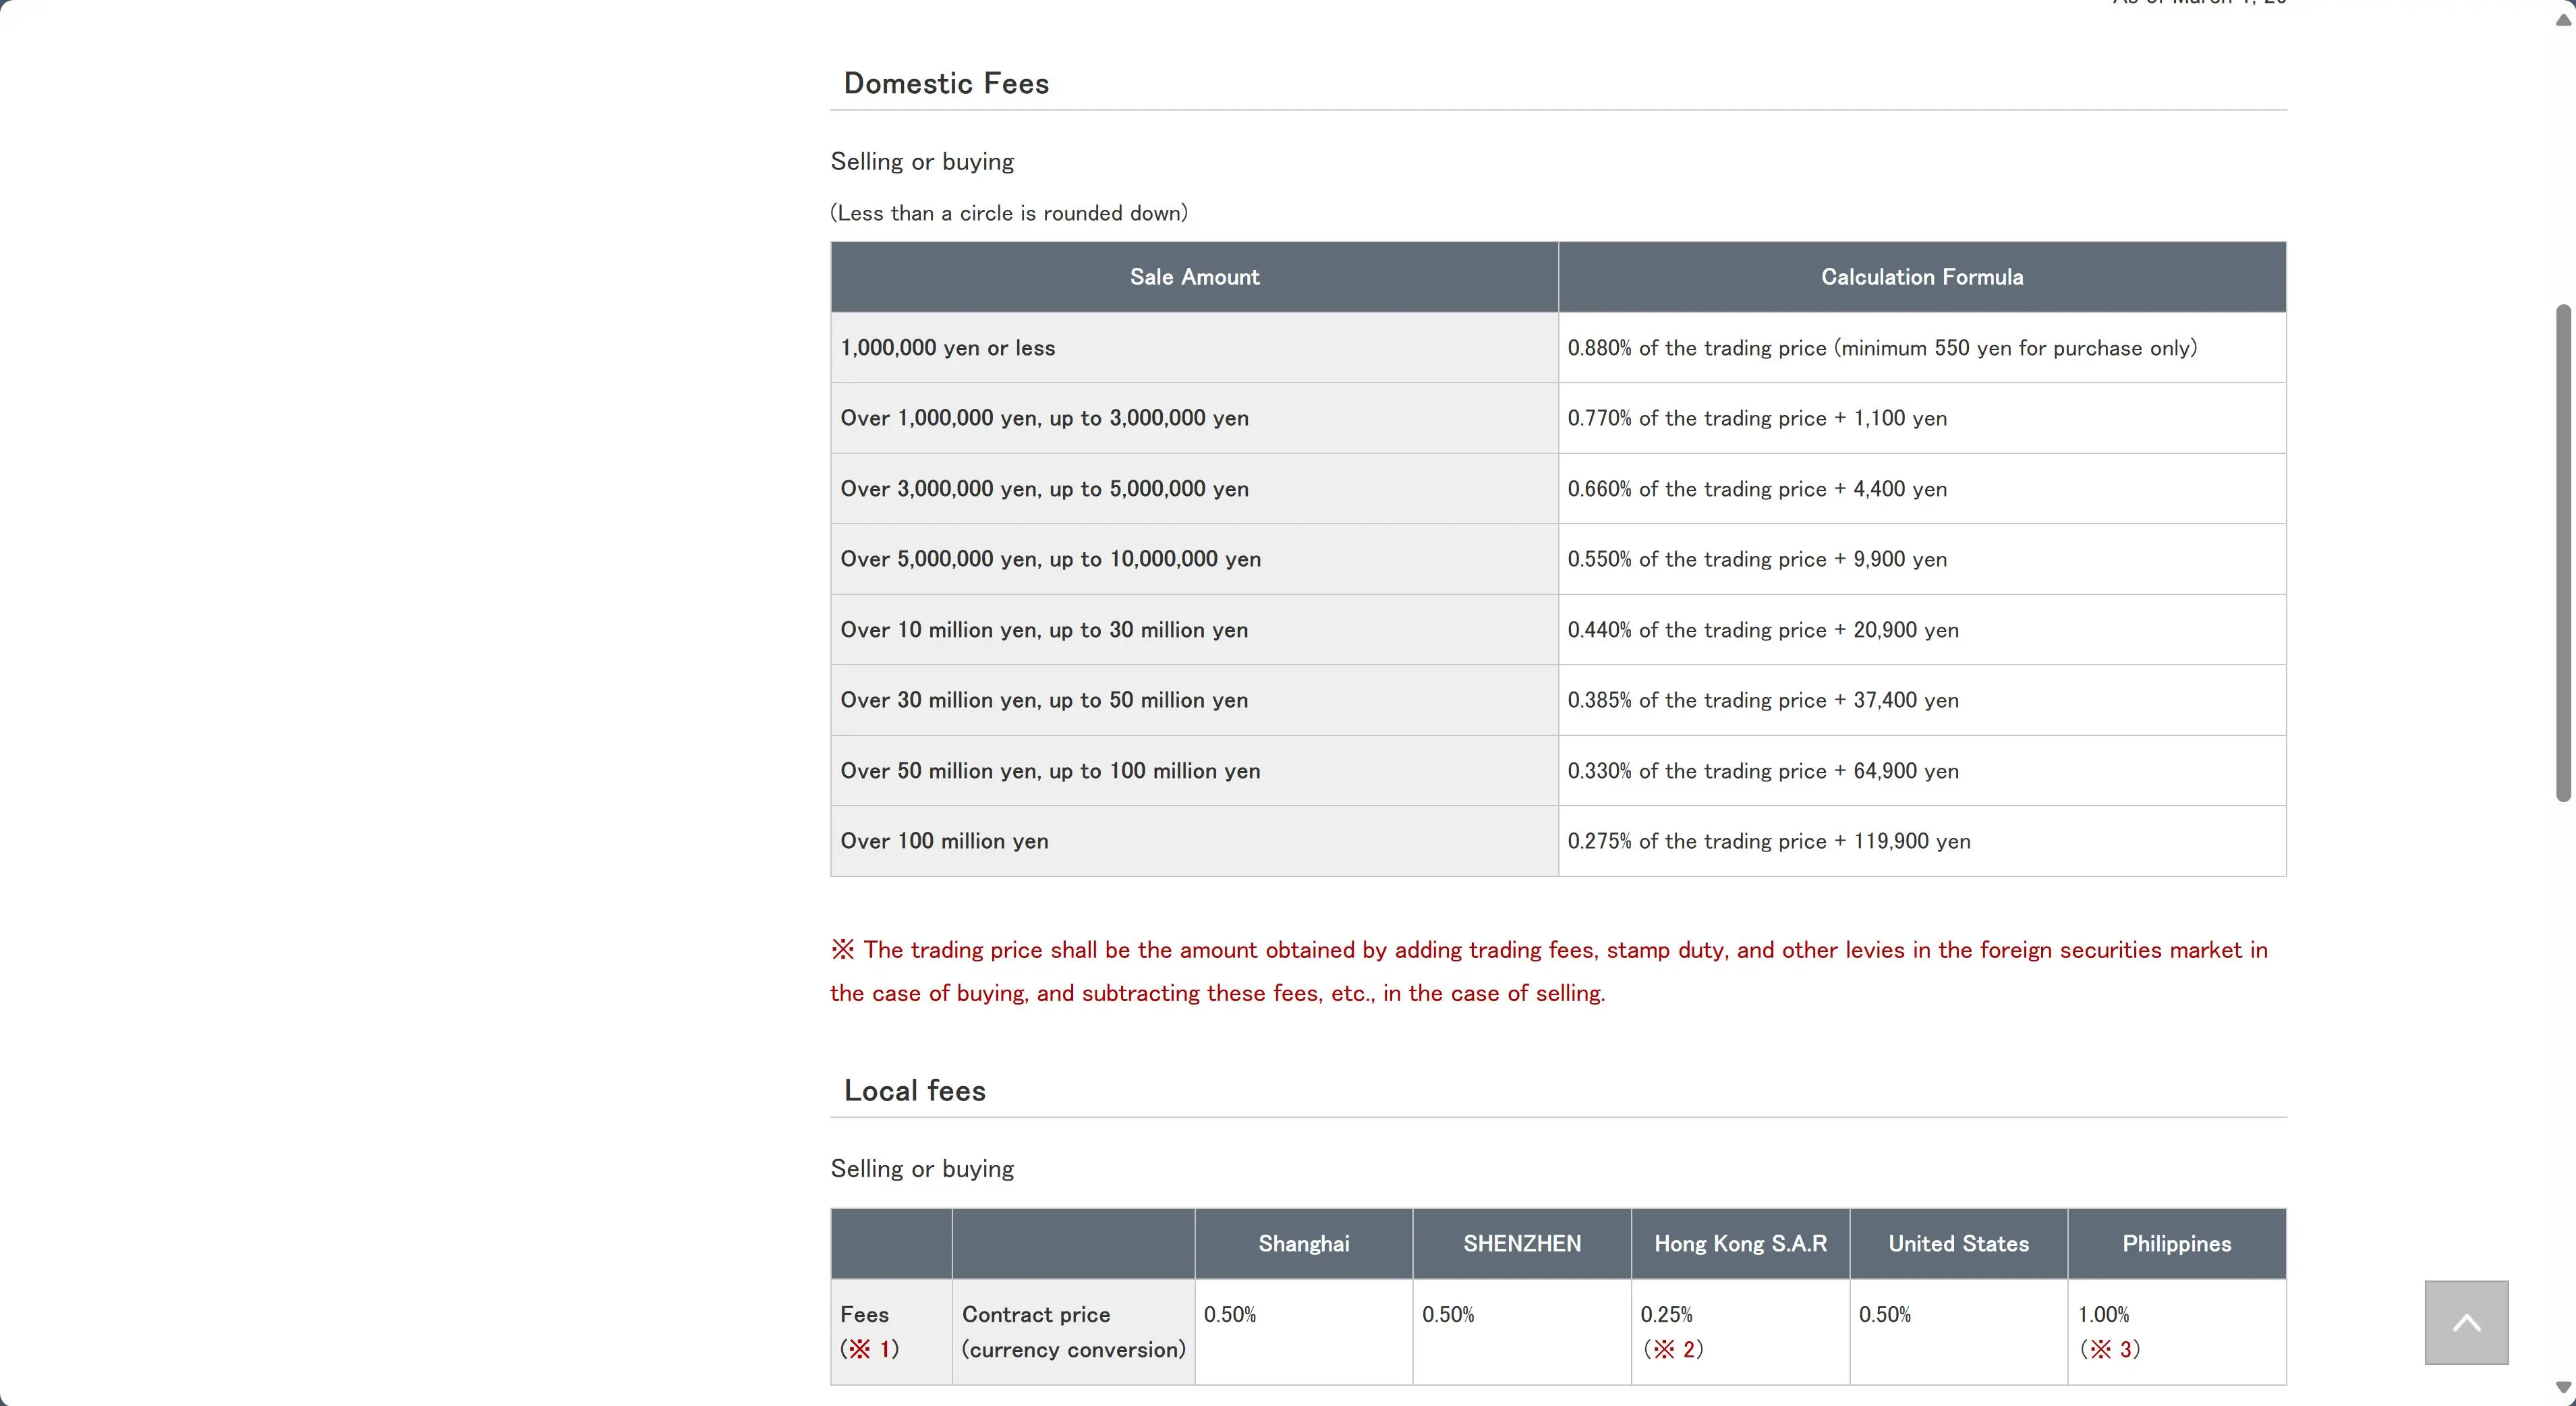Click the scrollbar up arrow

(2563, 19)
